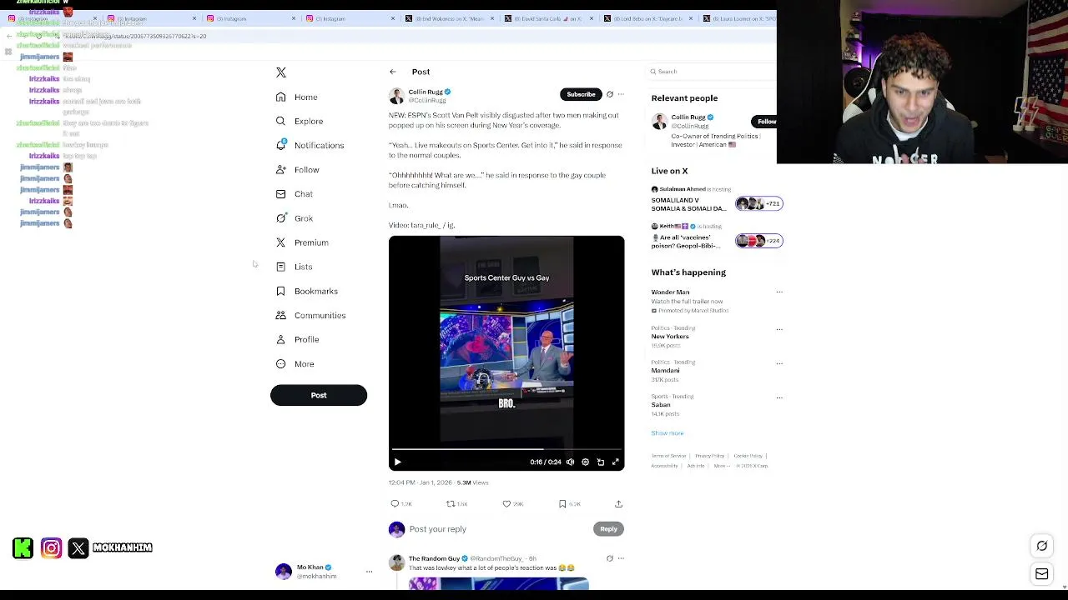
Task: Click the Lists icon in the sidebar
Action: 281,267
